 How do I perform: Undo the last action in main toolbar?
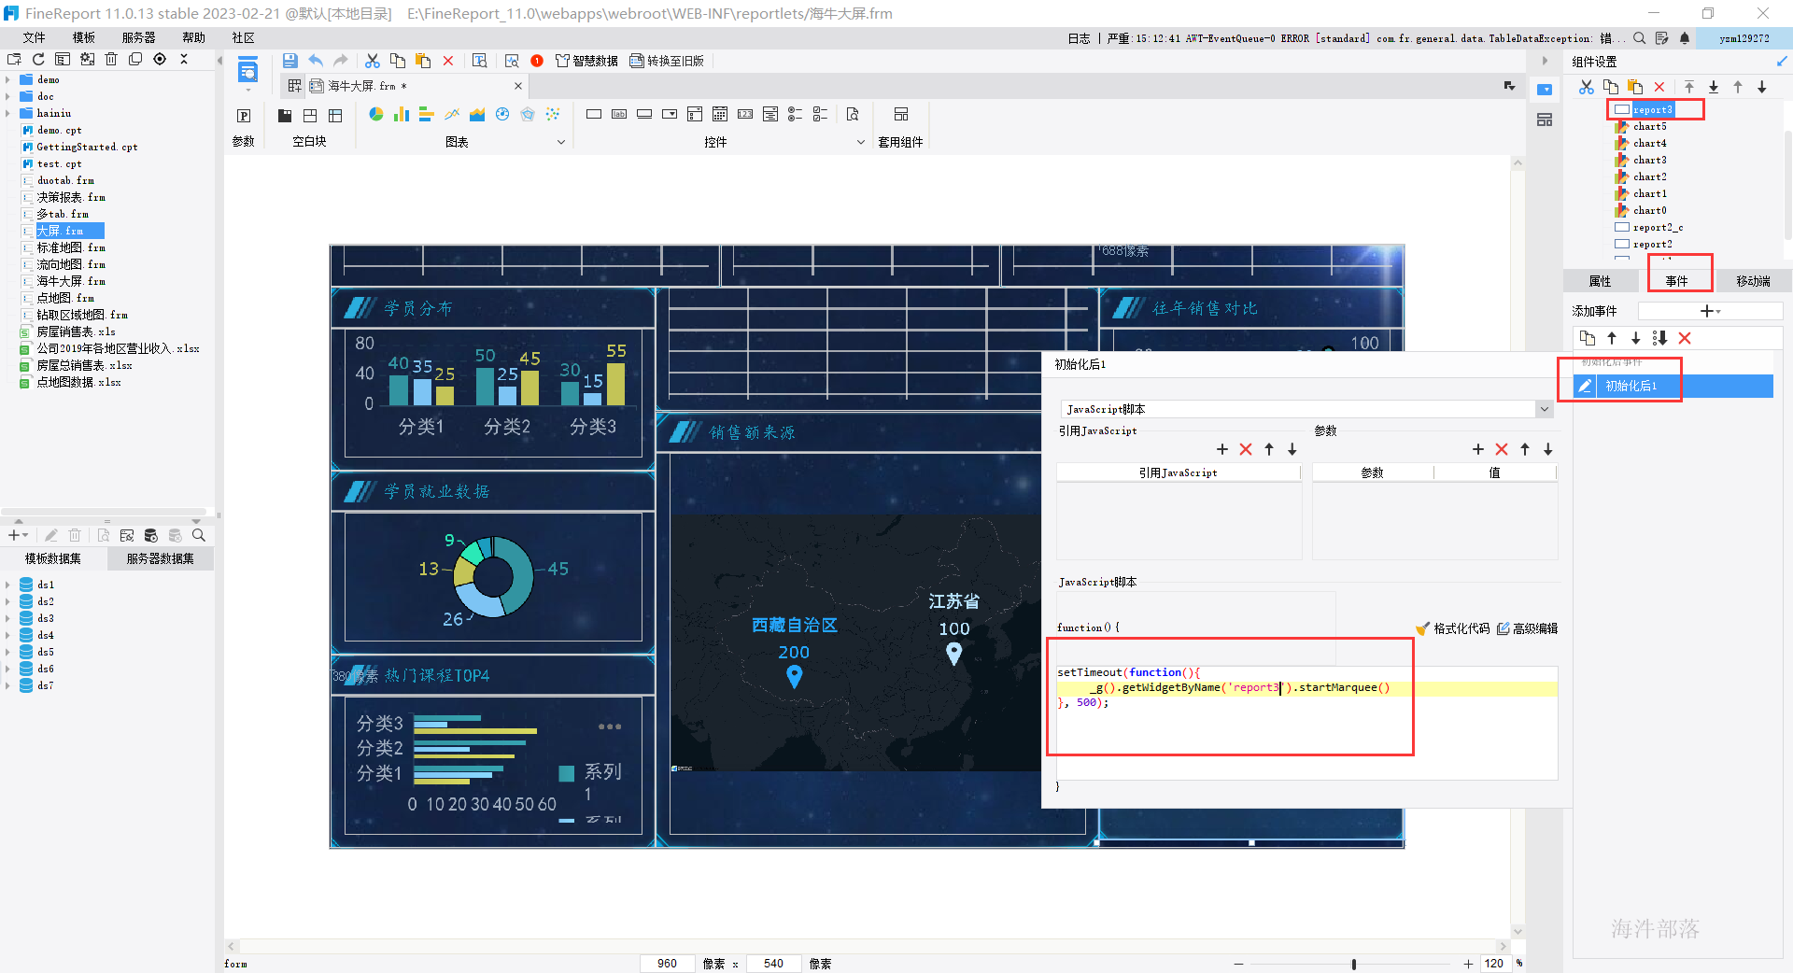316,61
